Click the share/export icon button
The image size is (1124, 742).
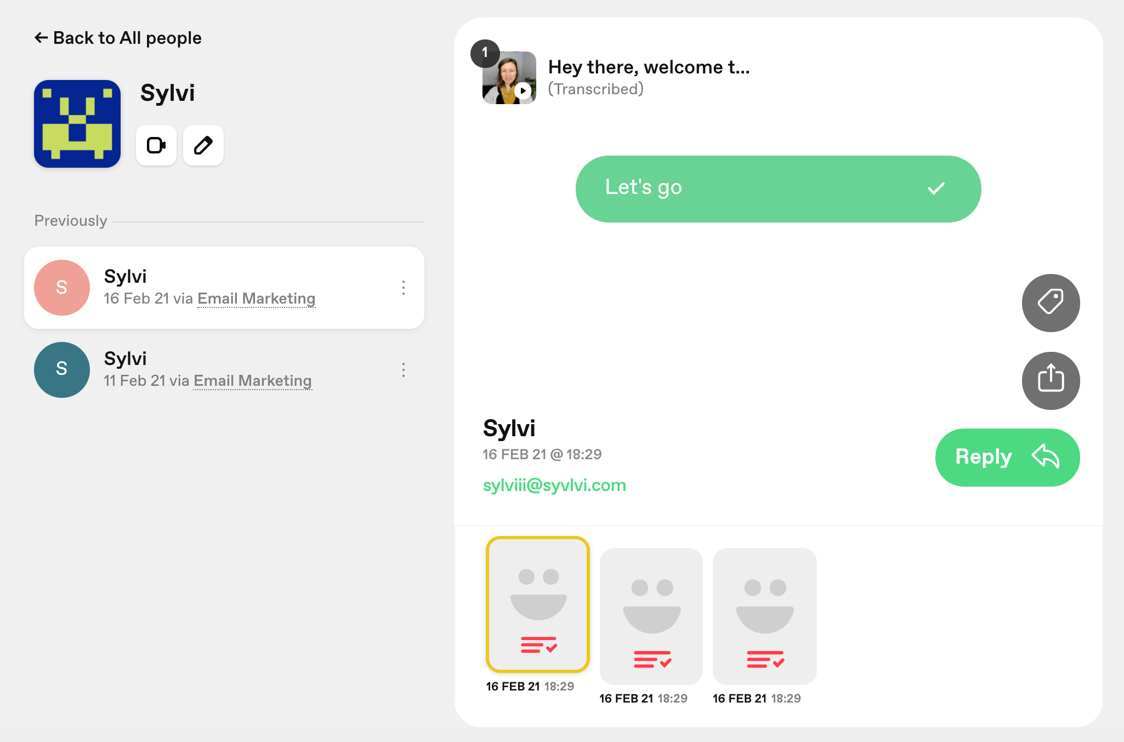(x=1051, y=380)
